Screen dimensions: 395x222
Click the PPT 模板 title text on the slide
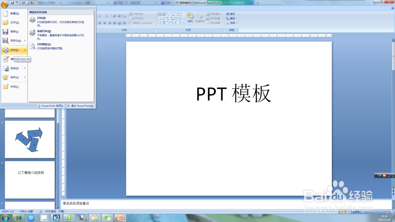[233, 93]
